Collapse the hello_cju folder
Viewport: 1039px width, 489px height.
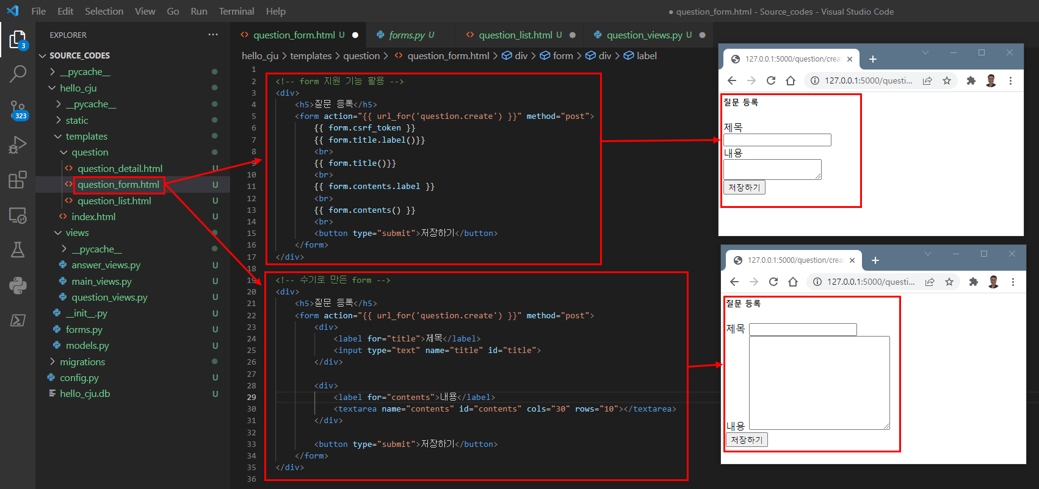(52, 88)
